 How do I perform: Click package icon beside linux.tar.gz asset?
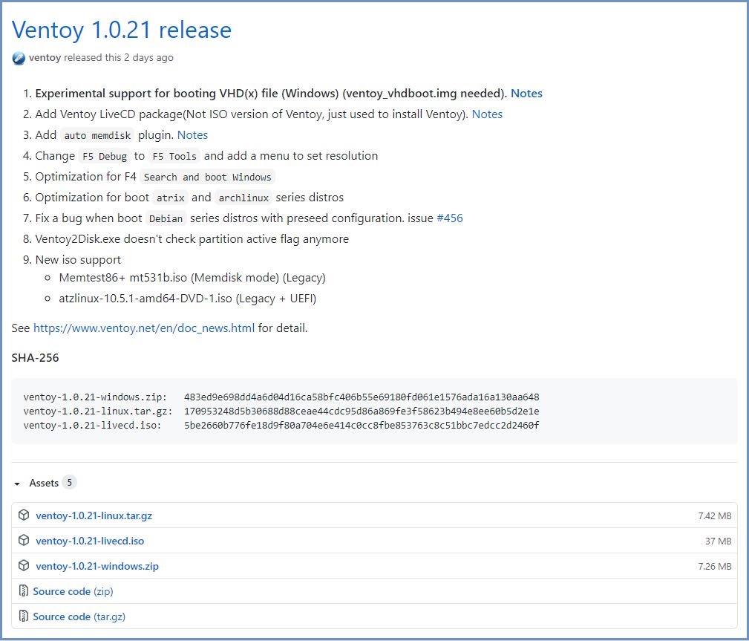[x=24, y=515]
